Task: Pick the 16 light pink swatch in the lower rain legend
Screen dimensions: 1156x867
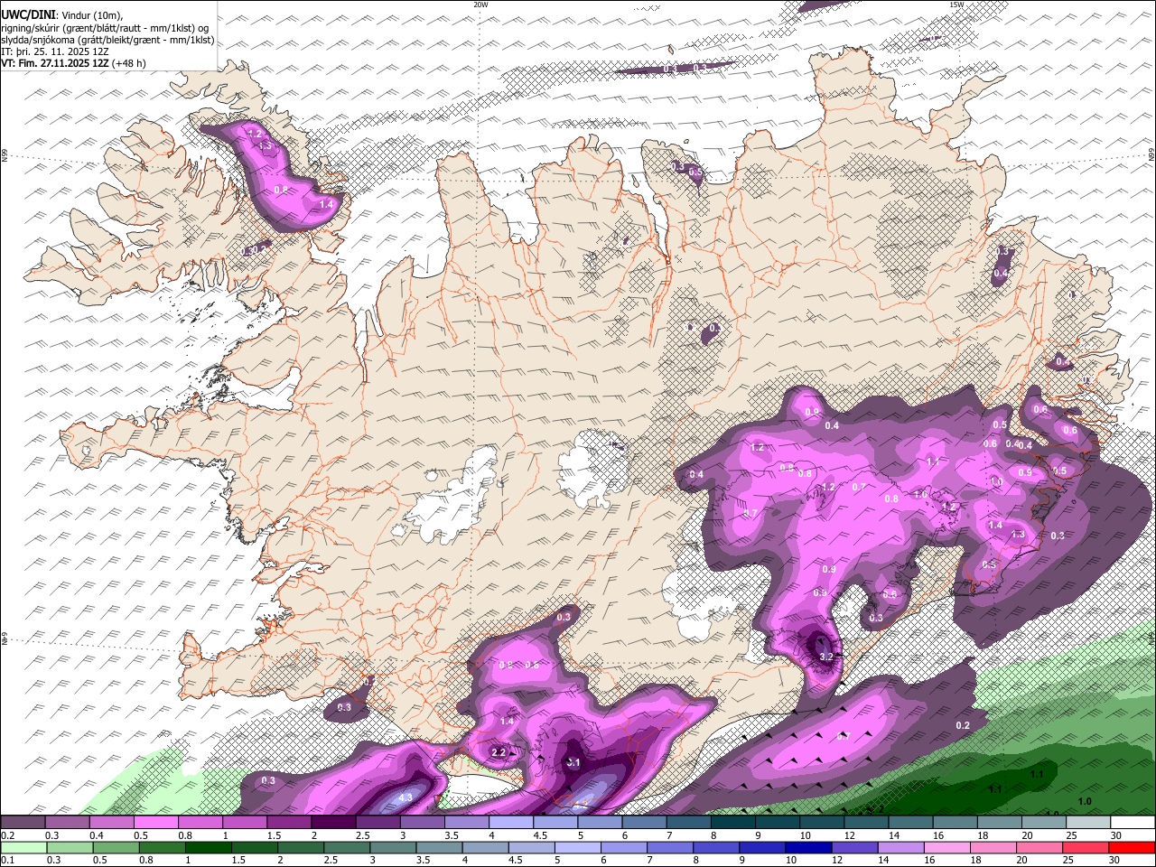Action: tap(946, 848)
